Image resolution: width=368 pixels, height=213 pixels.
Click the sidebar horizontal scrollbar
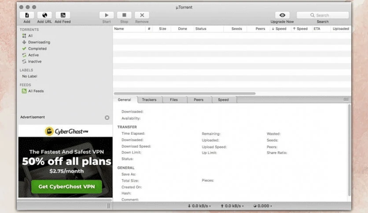[65, 200]
